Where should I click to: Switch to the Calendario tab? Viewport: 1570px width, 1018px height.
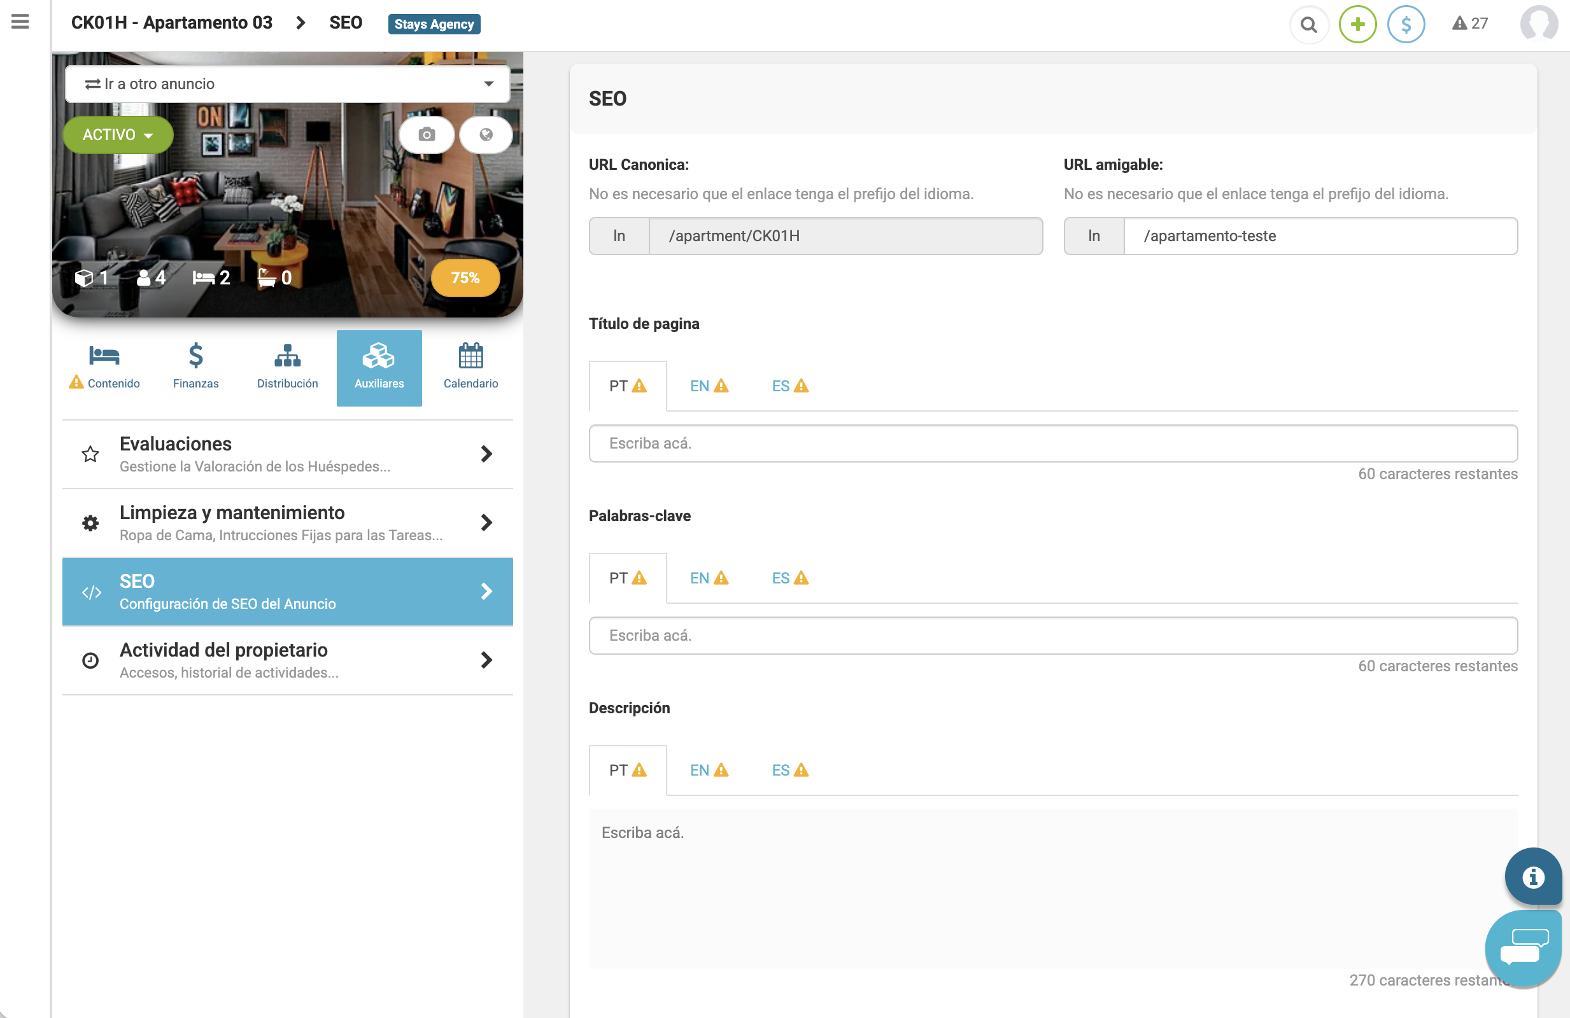point(470,367)
